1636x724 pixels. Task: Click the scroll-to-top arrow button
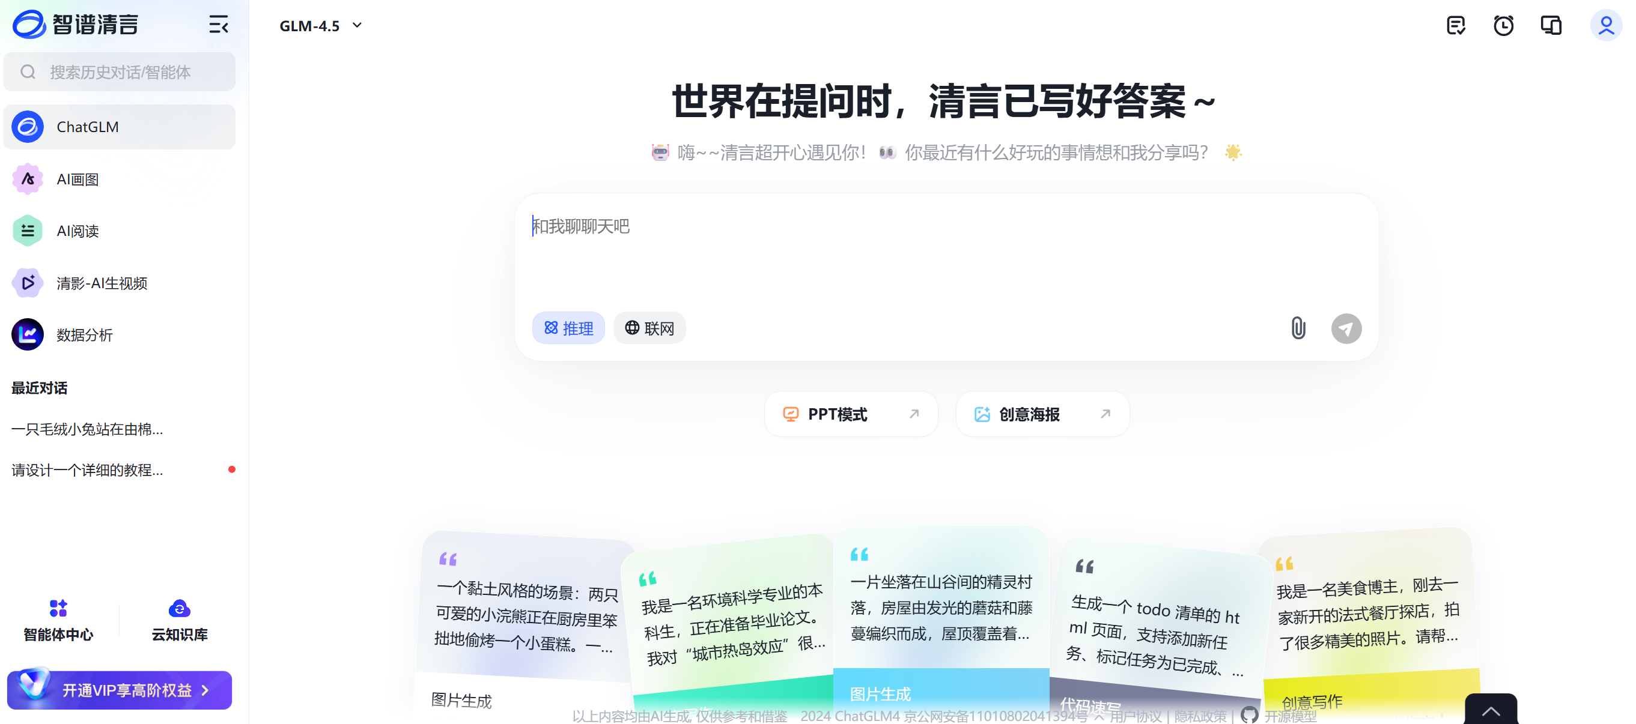pyautogui.click(x=1491, y=710)
